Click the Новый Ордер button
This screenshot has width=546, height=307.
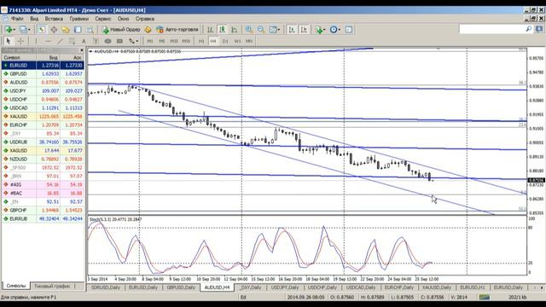(x=121, y=30)
